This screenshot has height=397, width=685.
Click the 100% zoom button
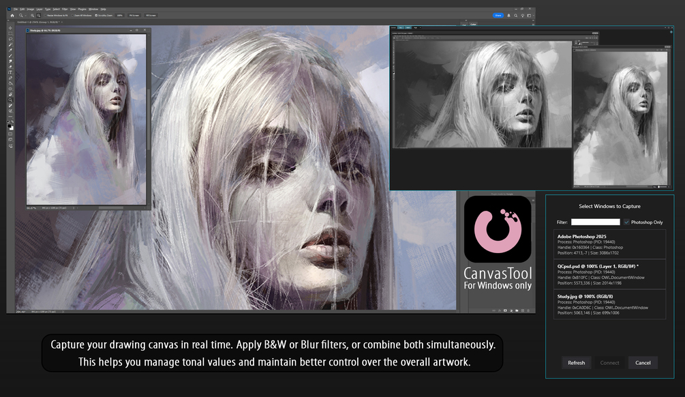pyautogui.click(x=120, y=15)
